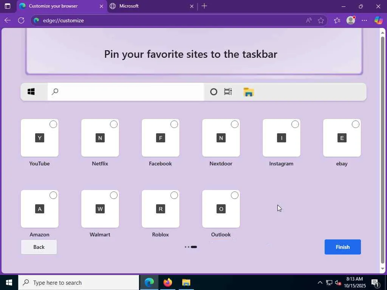Image resolution: width=387 pixels, height=290 pixels.
Task: Click the system clock 8:13 AM
Action: coord(354,282)
